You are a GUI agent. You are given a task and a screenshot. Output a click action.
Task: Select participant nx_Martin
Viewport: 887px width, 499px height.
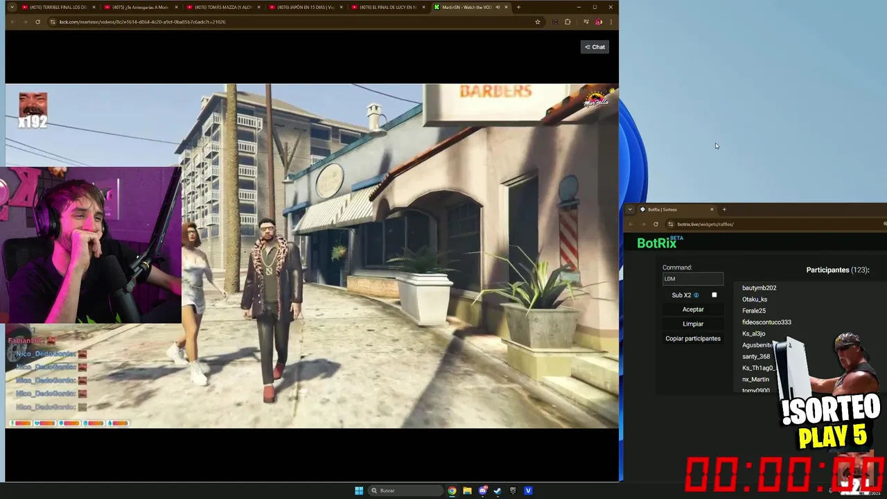click(x=755, y=379)
